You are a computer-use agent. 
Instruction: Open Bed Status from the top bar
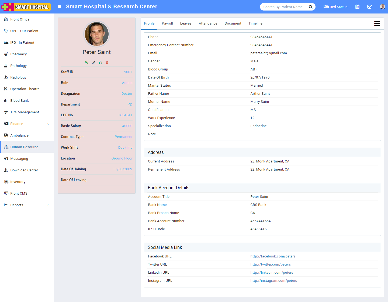coord(335,7)
